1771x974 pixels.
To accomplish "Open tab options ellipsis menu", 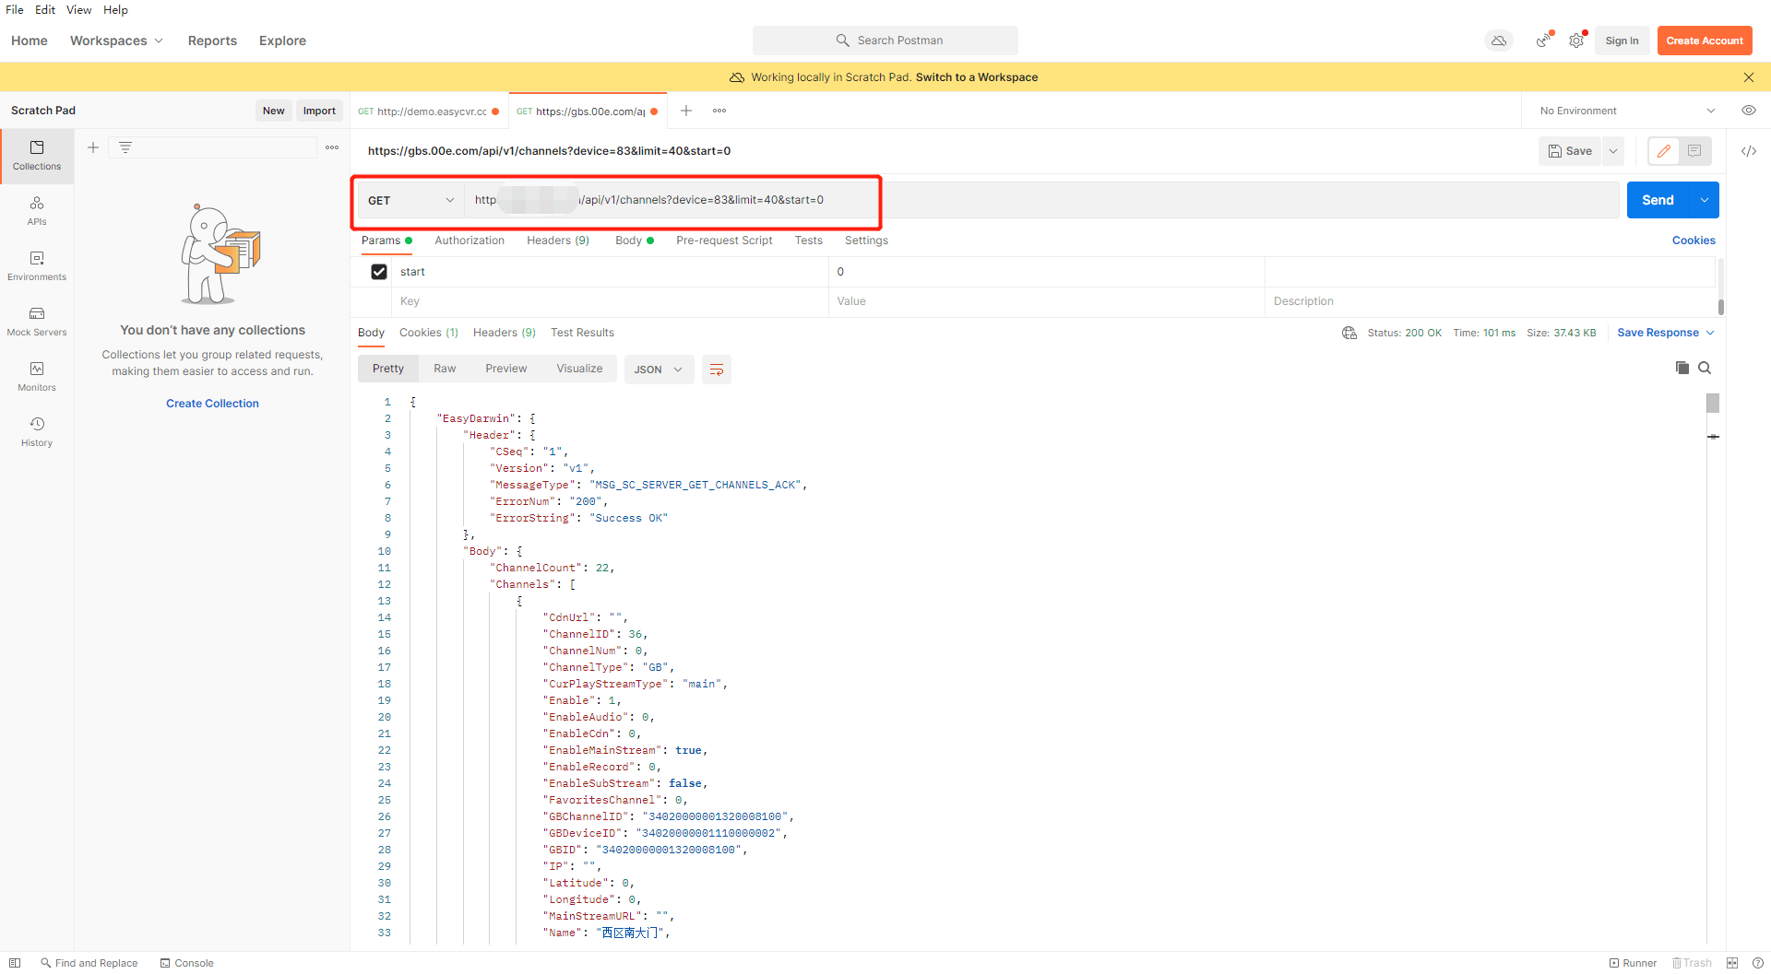I will pos(719,111).
